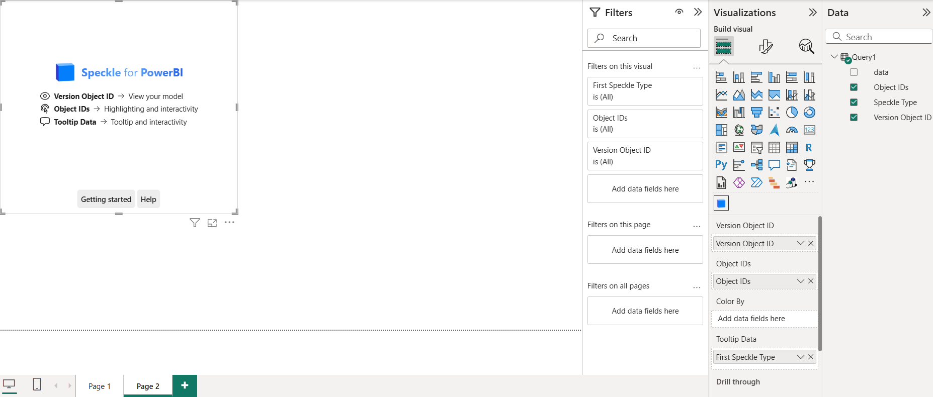Remove First Speckle Type from tooltip well
Image resolution: width=933 pixels, height=397 pixels.
point(811,357)
